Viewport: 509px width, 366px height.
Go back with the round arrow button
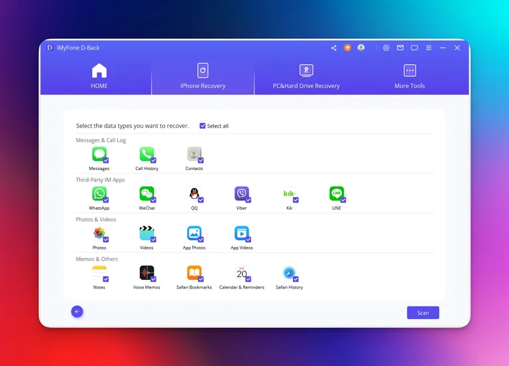pos(77,312)
